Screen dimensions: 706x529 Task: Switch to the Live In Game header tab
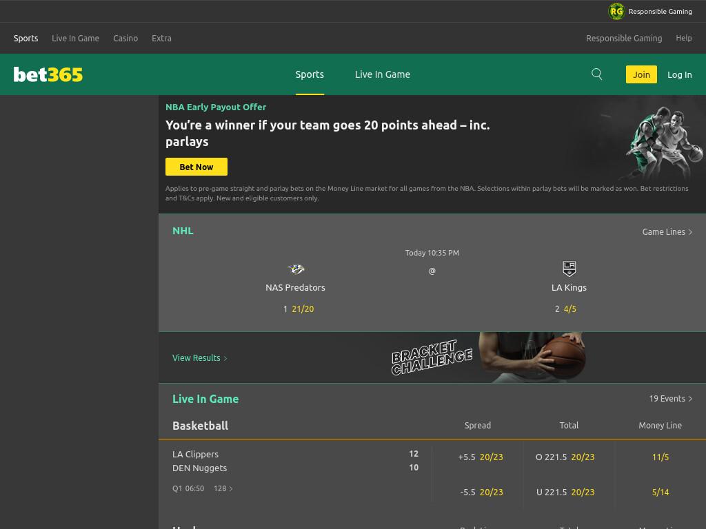click(382, 74)
